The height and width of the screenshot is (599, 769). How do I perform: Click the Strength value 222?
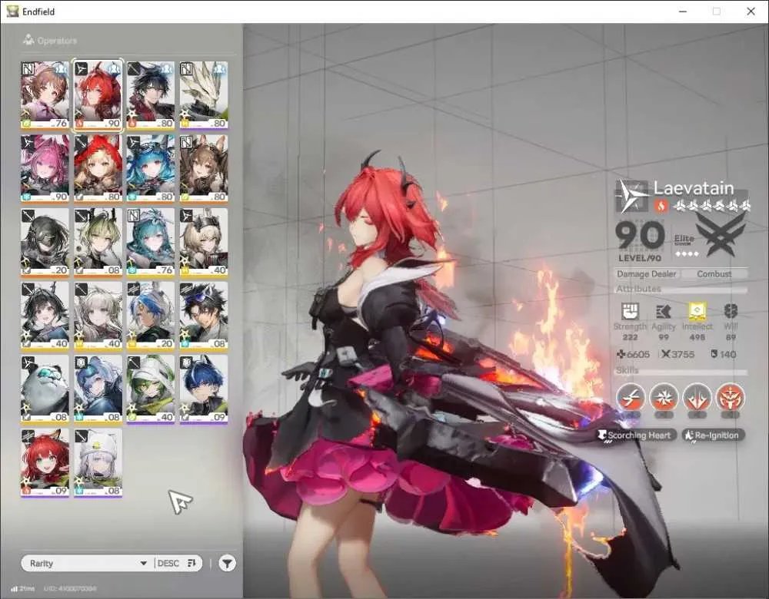[630, 337]
